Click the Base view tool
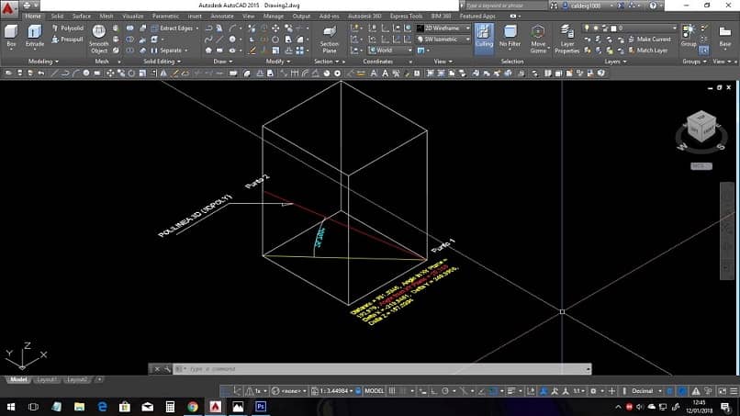The width and height of the screenshot is (740, 416). pos(724,37)
